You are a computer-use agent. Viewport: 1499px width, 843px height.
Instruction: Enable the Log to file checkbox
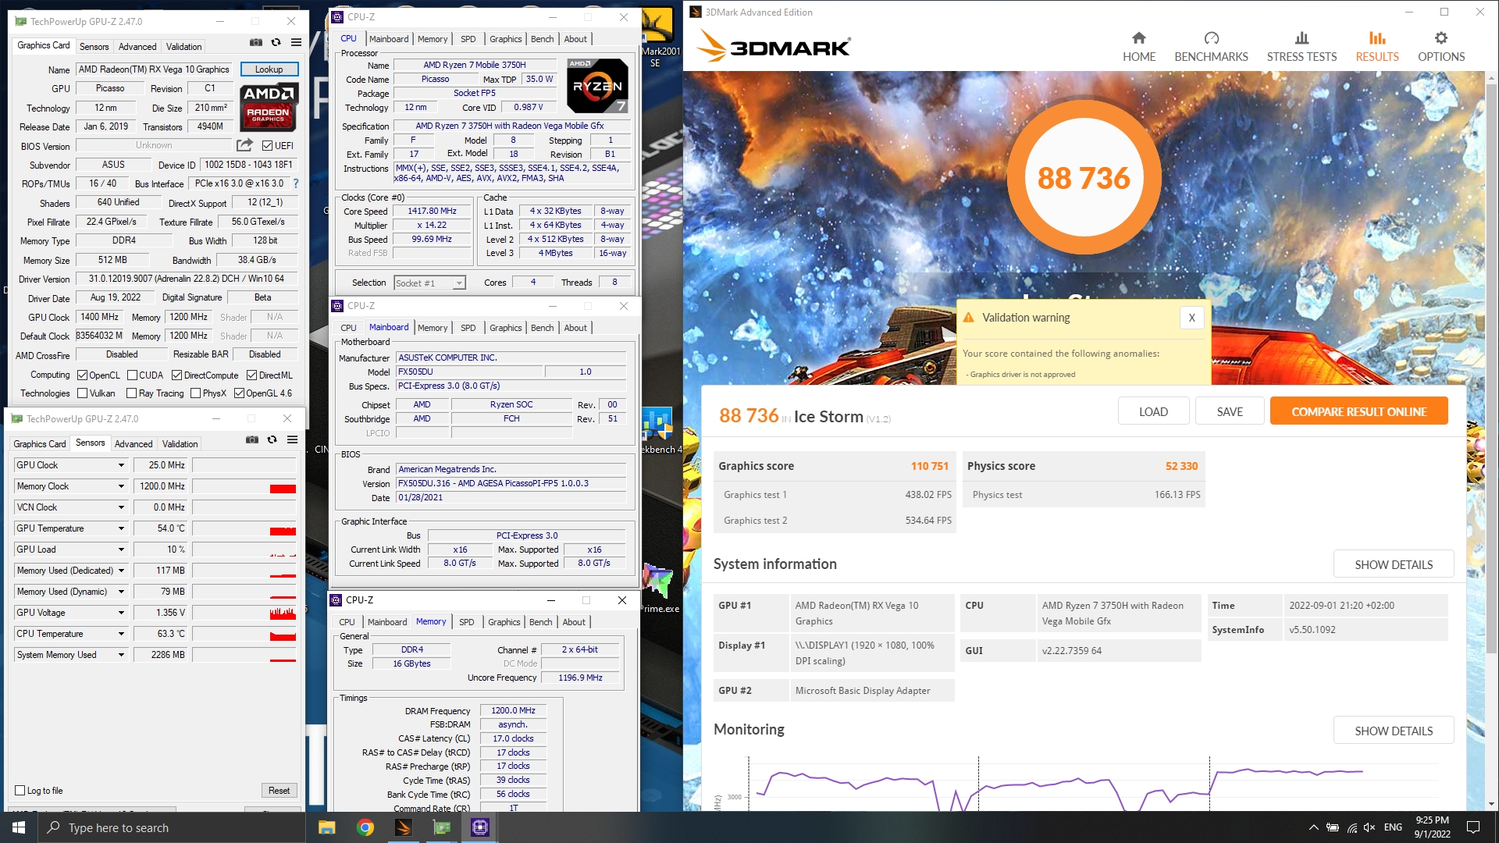click(20, 791)
